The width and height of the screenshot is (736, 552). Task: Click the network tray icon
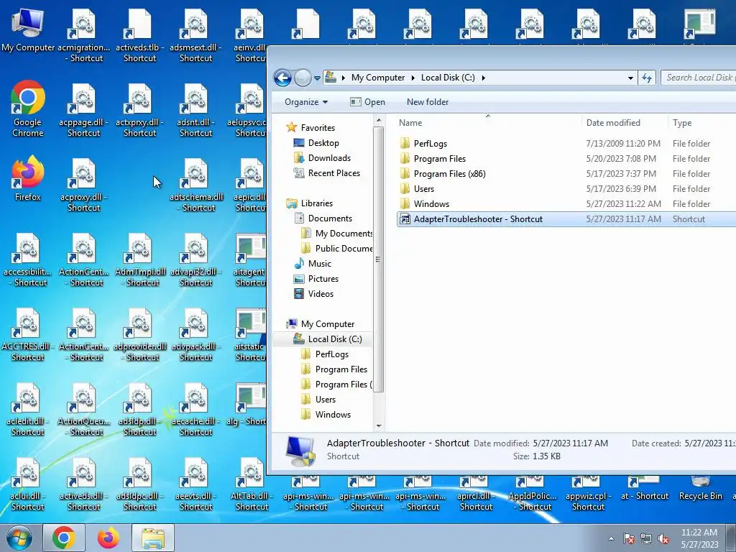tap(646, 539)
